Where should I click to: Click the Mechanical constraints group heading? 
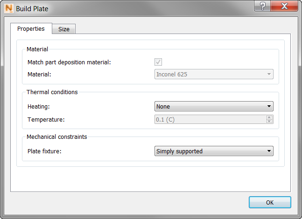pos(56,137)
